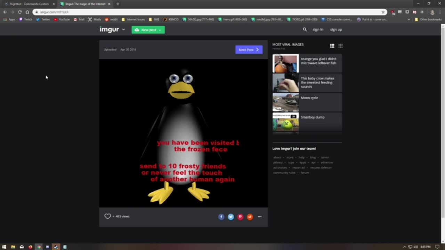Bookmark this page with the star icon
Viewport: 445px width, 250px height.
(x=383, y=12)
